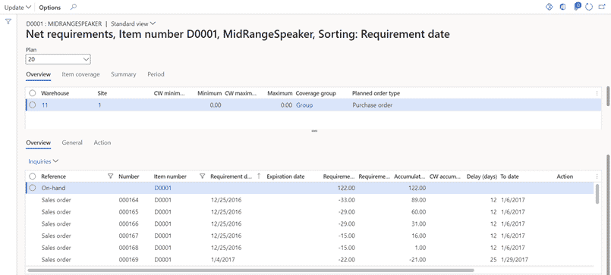Click the pane splitter handle

(x=314, y=131)
